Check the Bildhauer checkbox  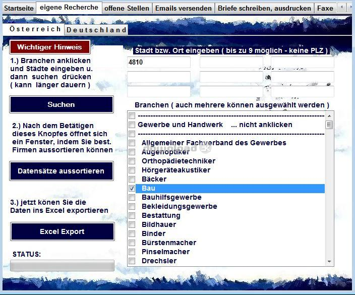(x=132, y=224)
